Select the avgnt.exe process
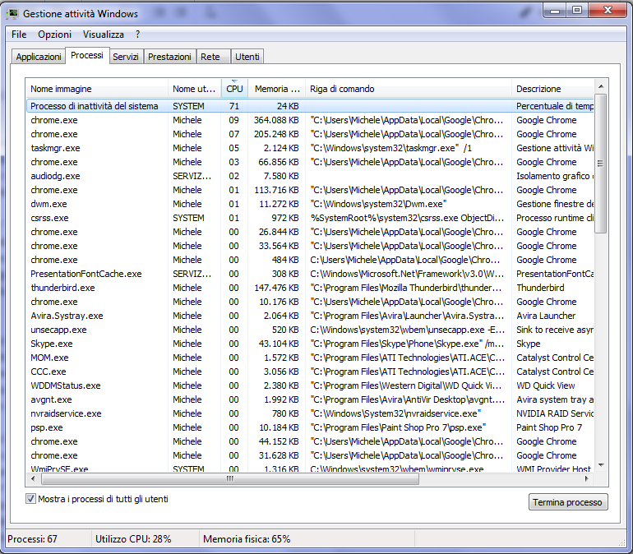The width and height of the screenshot is (633, 554). pos(310,399)
